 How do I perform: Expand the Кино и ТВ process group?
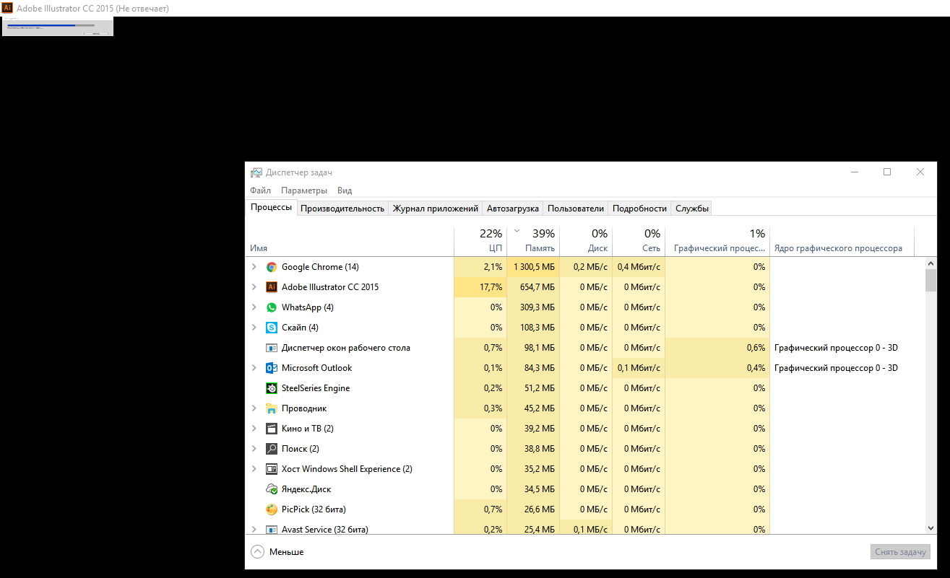pos(254,429)
